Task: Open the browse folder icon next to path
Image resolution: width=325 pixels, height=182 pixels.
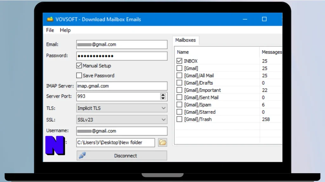Action: [x=162, y=143]
